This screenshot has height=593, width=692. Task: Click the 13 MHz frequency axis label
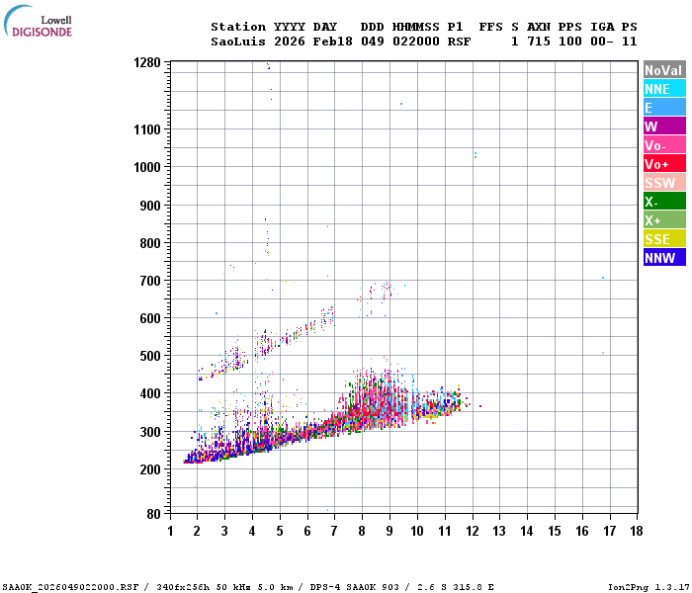tap(499, 531)
